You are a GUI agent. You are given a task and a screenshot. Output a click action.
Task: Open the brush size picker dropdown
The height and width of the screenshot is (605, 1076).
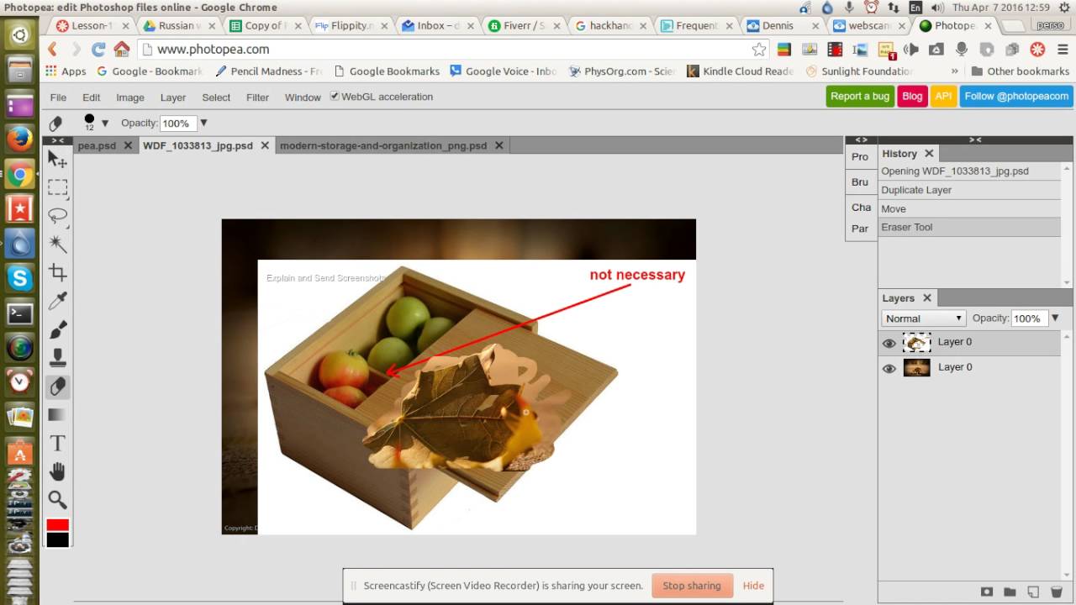pos(105,124)
